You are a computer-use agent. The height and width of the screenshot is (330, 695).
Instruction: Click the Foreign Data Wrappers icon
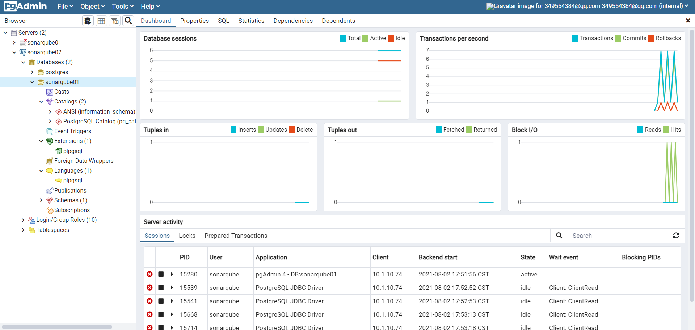(50, 161)
